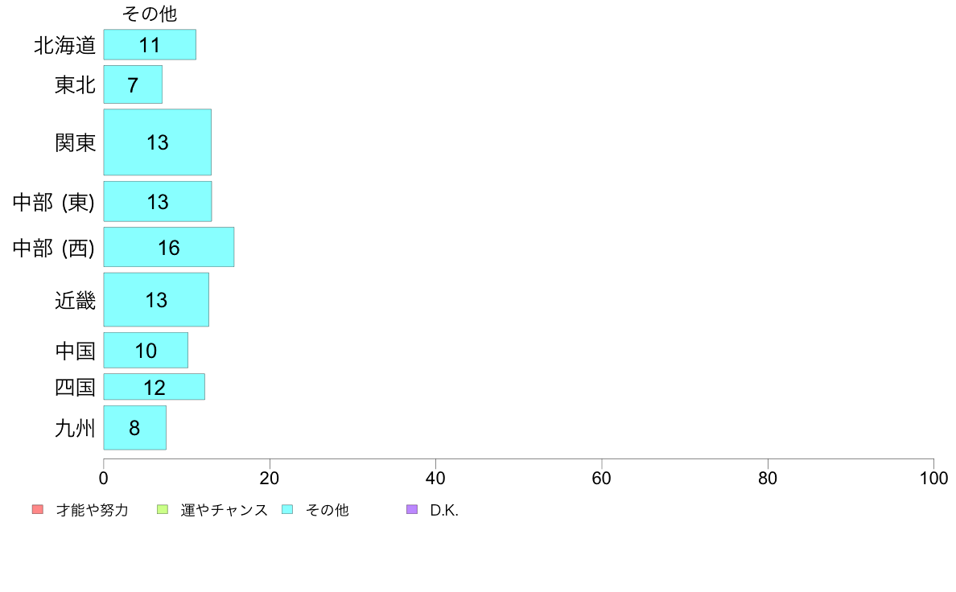Click the 中部 (東) bar

pyautogui.click(x=157, y=201)
